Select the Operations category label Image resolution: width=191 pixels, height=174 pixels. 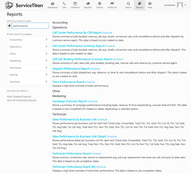(x=15, y=47)
